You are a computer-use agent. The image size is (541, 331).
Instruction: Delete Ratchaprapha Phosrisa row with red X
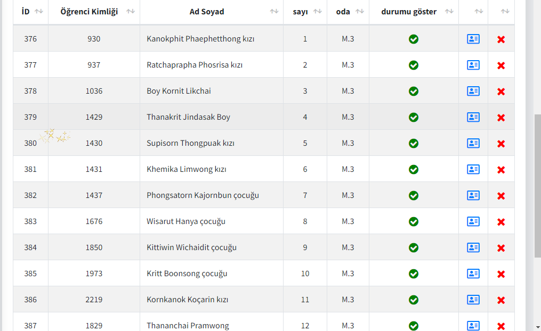click(501, 65)
